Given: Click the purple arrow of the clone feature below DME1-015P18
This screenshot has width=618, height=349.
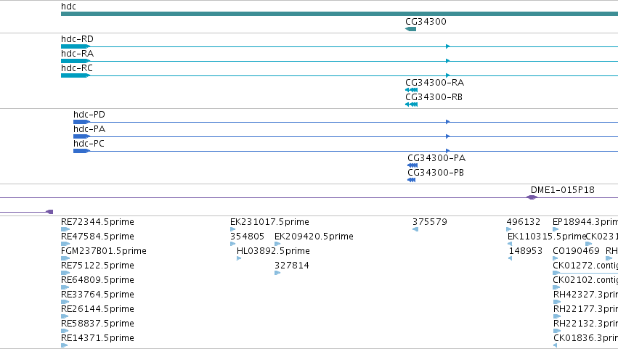Looking at the screenshot, I should coord(49,212).
